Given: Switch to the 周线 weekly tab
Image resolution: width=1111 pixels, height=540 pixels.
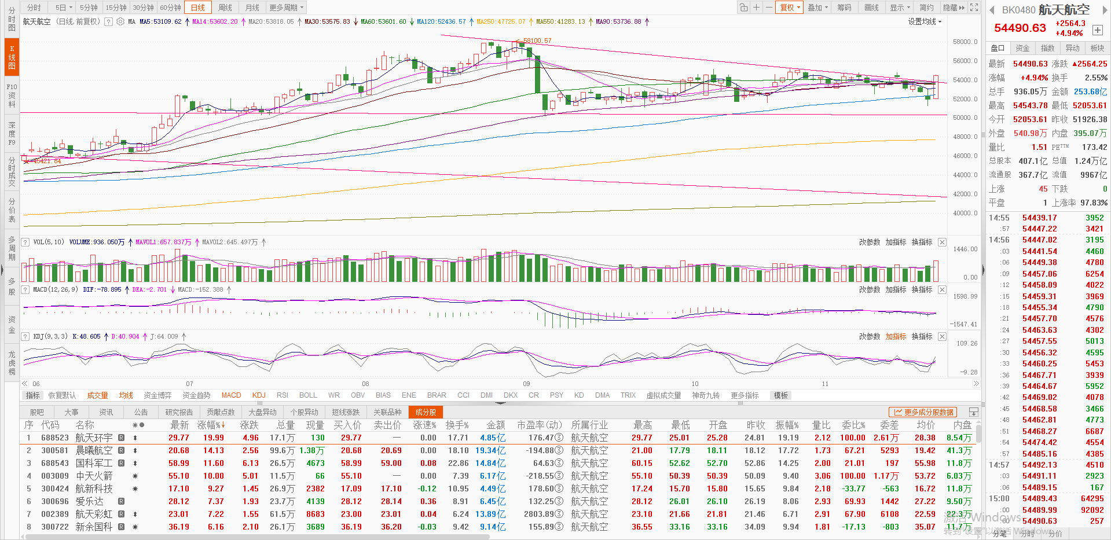Looking at the screenshot, I should 225,8.
